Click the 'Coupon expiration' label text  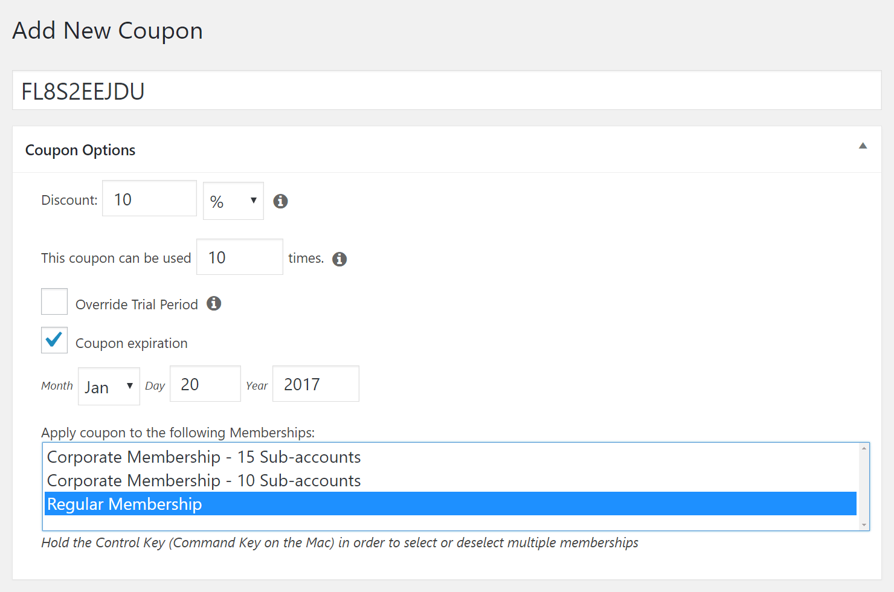click(x=132, y=343)
